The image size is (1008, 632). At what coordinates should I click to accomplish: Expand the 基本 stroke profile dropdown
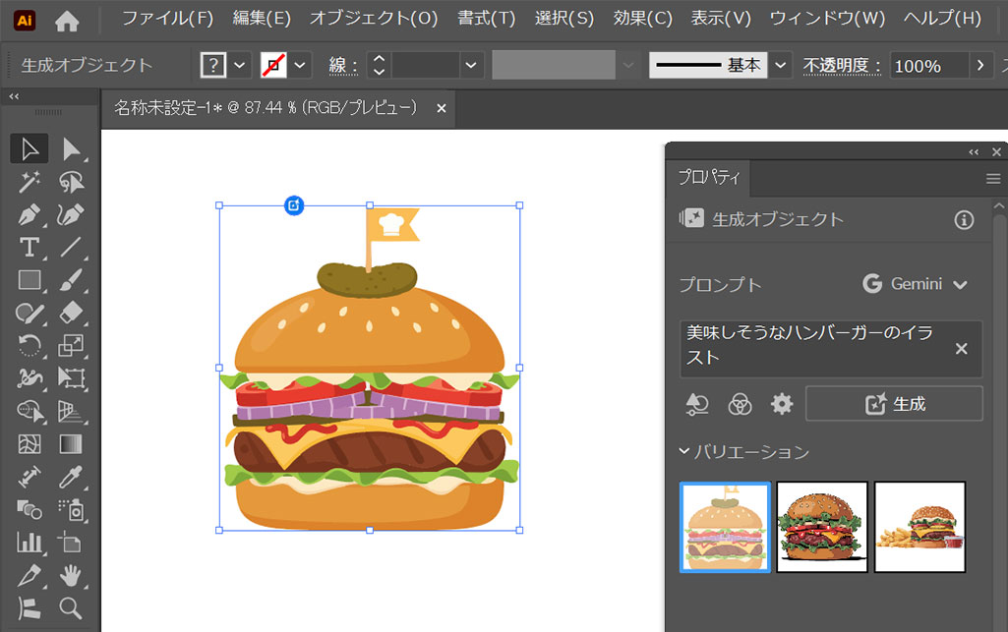click(781, 66)
